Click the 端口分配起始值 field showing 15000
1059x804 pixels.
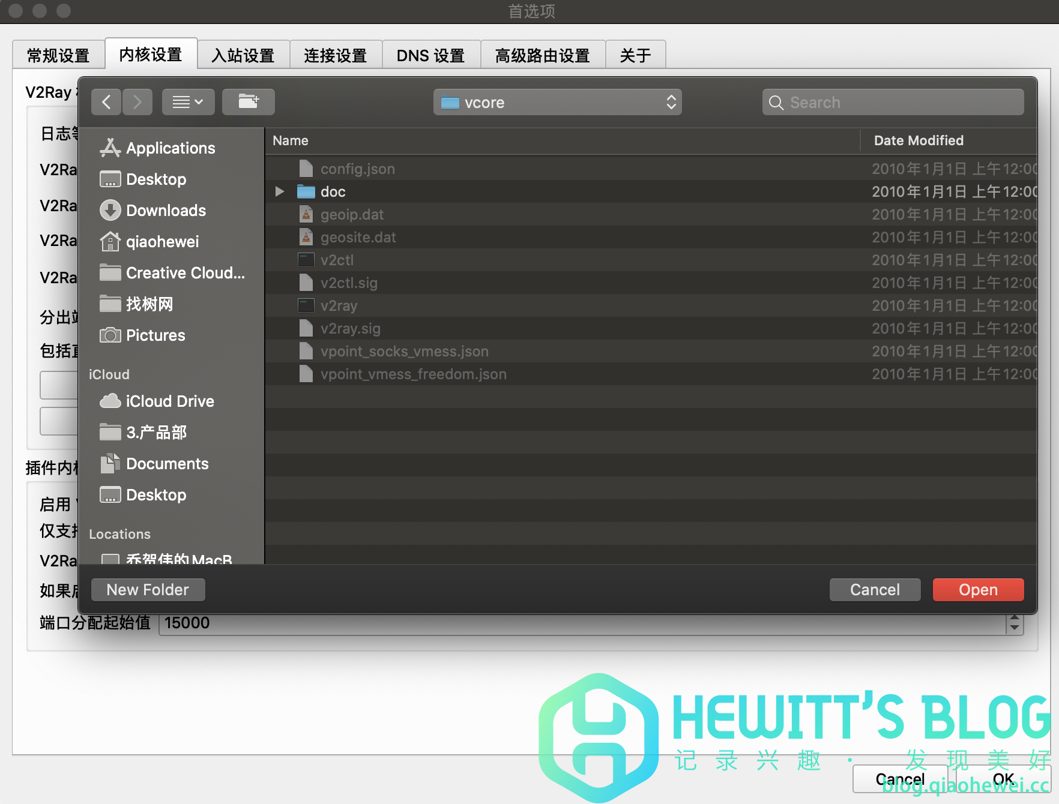pos(582,623)
